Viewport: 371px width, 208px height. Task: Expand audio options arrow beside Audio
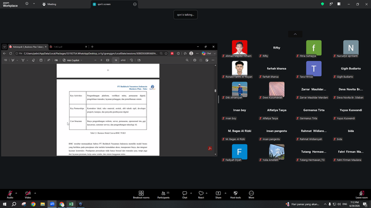click(16, 193)
